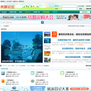The image size is (91, 91).
Task: Open the 『开心老茶馆』 forum title
Action: tap(40, 80)
